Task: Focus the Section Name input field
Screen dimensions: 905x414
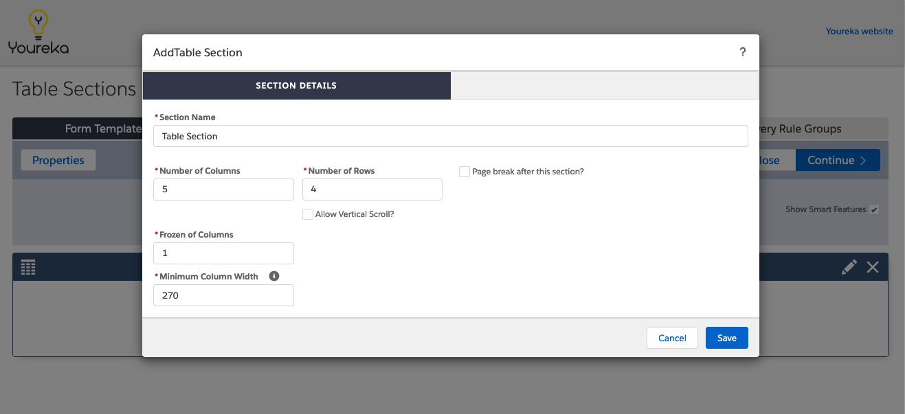Action: tap(451, 136)
